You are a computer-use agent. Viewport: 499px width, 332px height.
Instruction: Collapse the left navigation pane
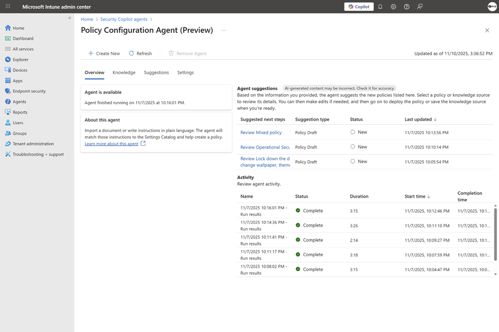click(69, 17)
